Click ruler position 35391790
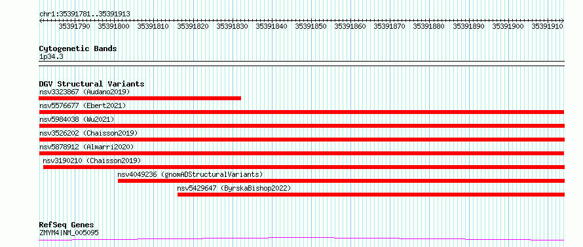 tap(75, 26)
